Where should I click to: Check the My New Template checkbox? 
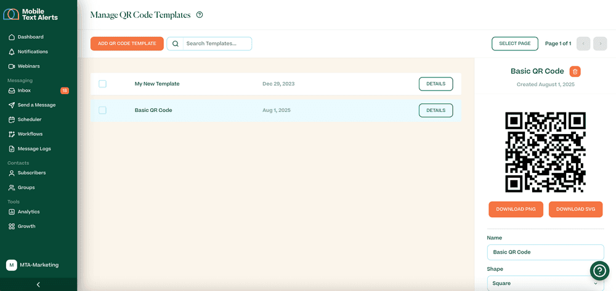[102, 84]
